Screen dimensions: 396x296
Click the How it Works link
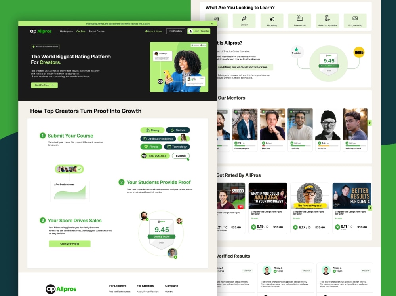[x=154, y=32]
